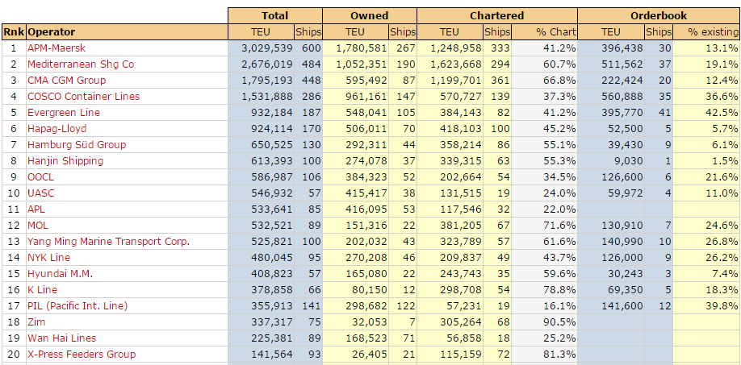Viewport: 741px width, 365px height.
Task: Select Evergreen Line total TEU 932,184
Action: [272, 113]
